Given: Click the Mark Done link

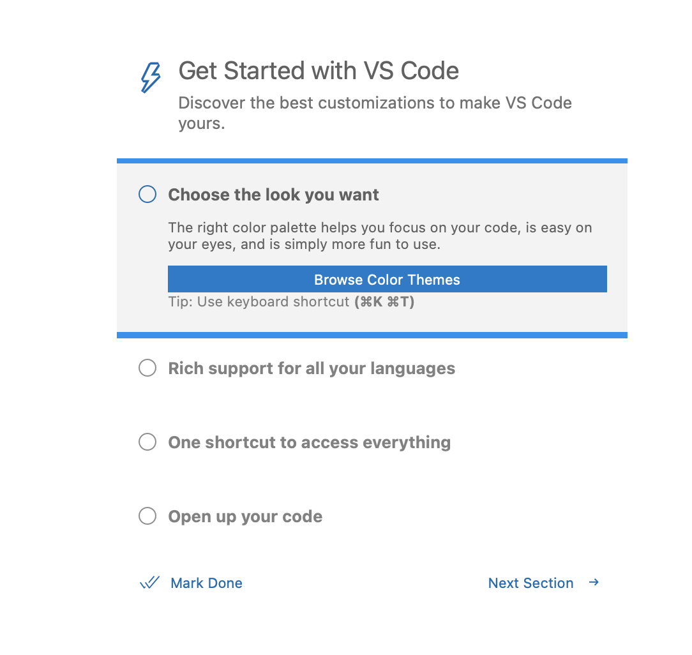Looking at the screenshot, I should coord(206,582).
